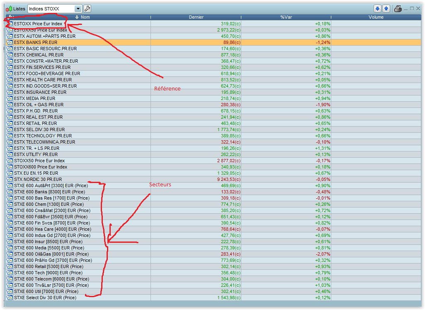Select ESTX INSURANCE PR.EUR row name
425x310 pixels.
[x=40, y=92]
